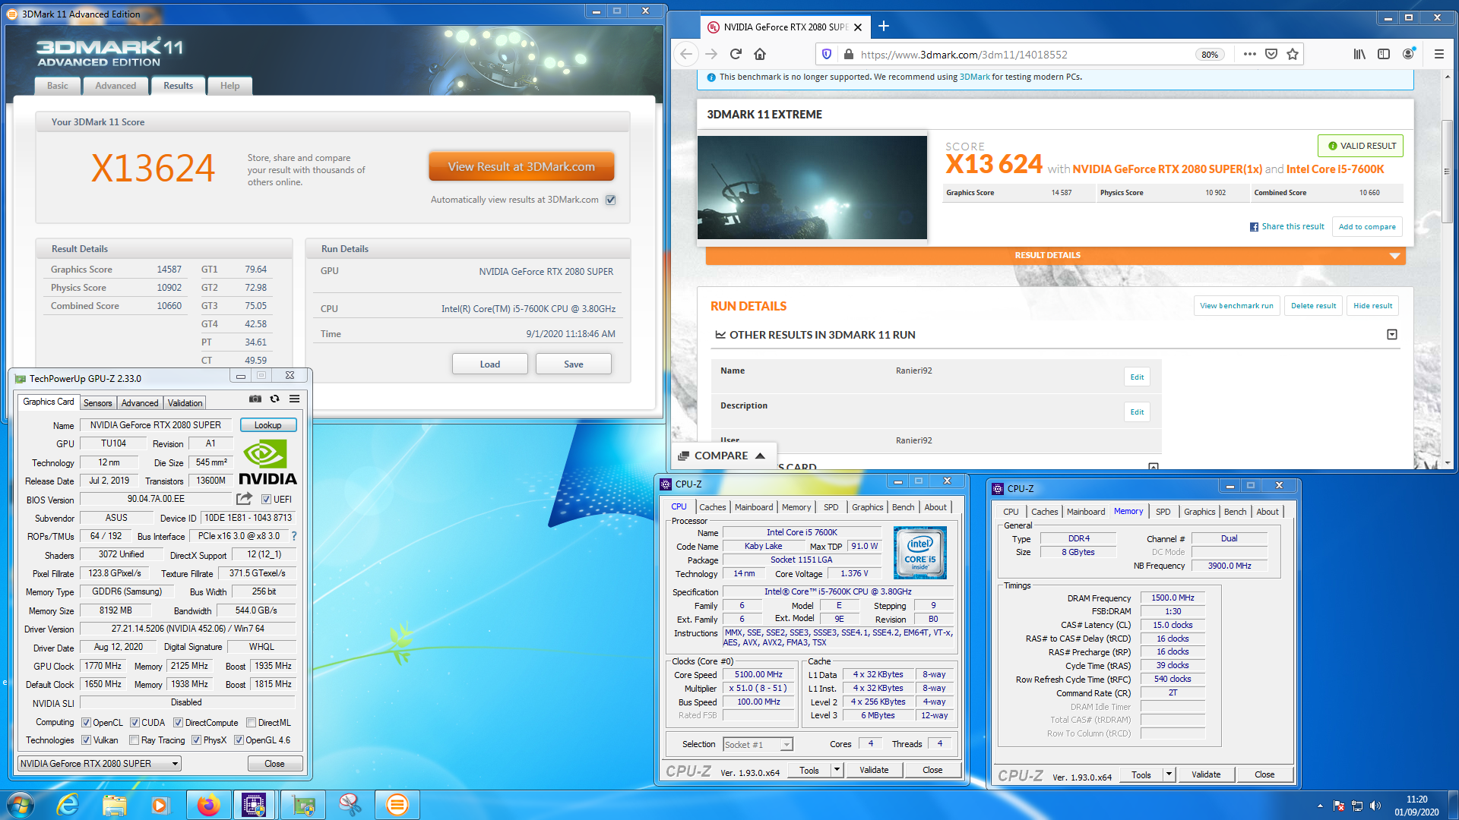
Task: Toggle DirectCompute checkbox
Action: 178,723
